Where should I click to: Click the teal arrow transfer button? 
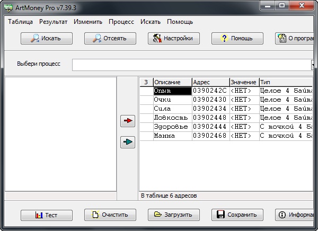[127, 142]
